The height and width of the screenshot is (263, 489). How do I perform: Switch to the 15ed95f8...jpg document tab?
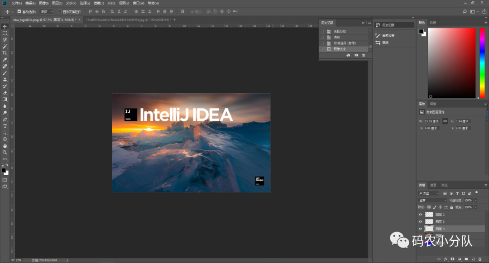coord(129,19)
